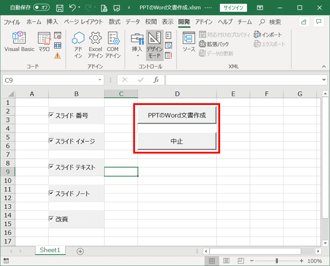Toggle Design Mode in Controls group
330x266 pixels.
pyautogui.click(x=154, y=45)
